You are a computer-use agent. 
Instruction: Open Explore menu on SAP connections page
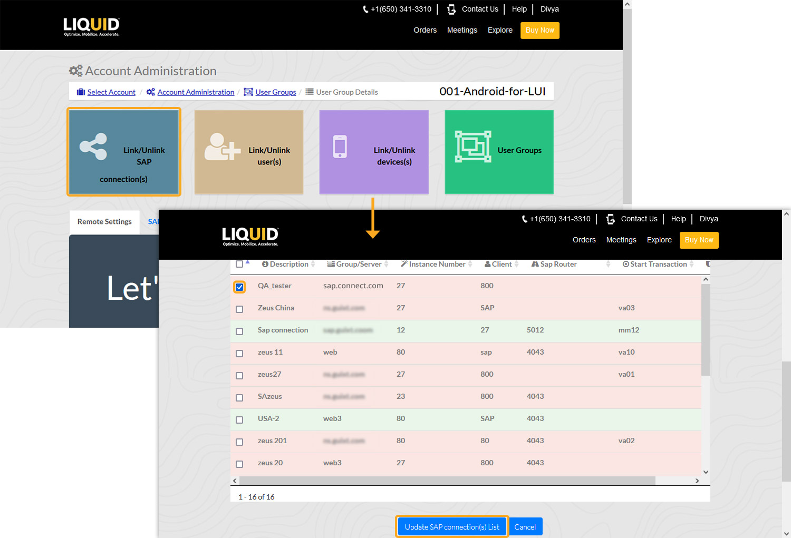click(x=659, y=240)
